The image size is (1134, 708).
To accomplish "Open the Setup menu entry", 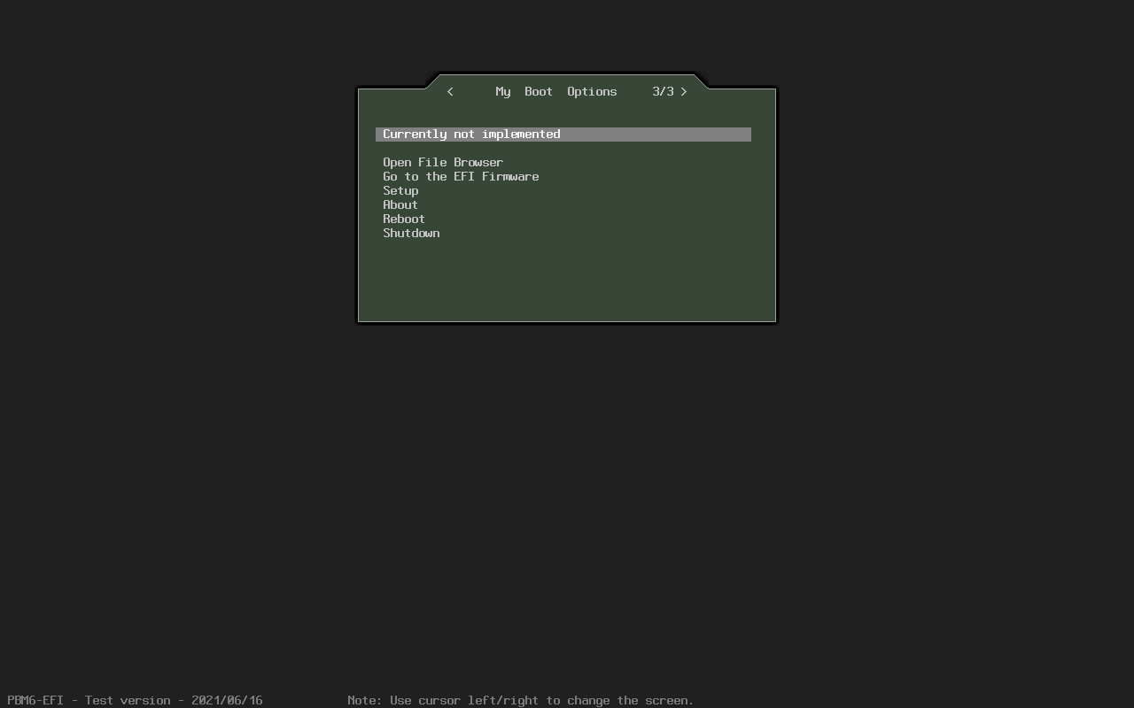I will 400,191.
